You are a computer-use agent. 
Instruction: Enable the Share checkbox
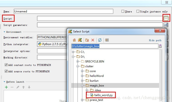(123, 11)
